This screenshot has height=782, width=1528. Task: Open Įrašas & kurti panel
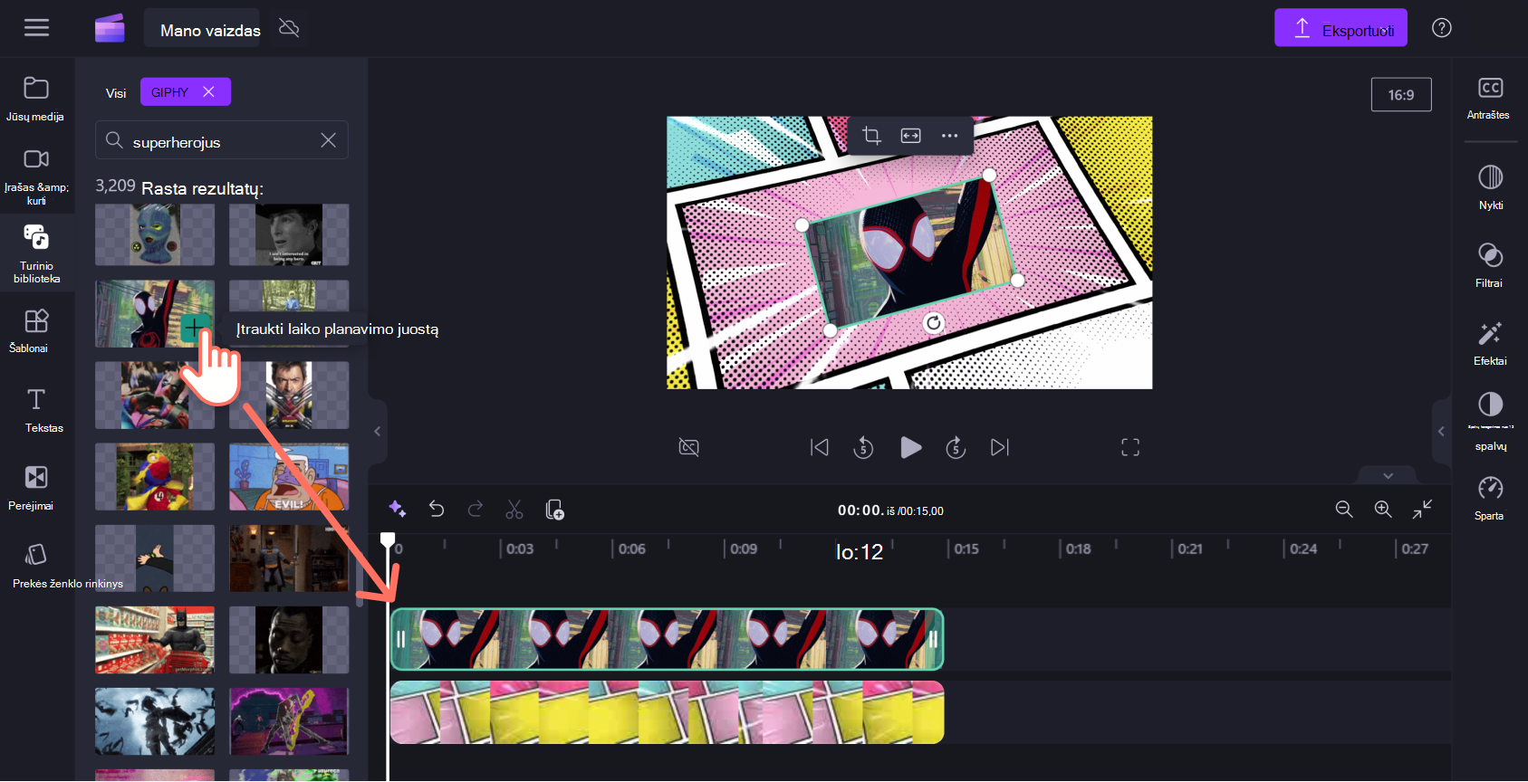click(x=36, y=177)
